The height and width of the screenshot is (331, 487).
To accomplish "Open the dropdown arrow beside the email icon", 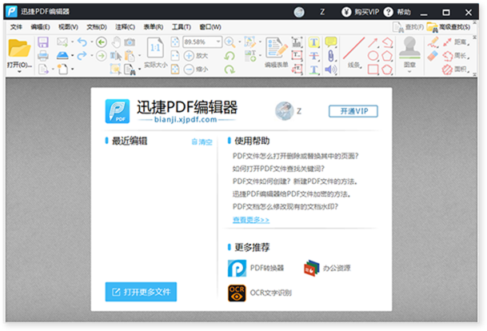I will (72, 42).
